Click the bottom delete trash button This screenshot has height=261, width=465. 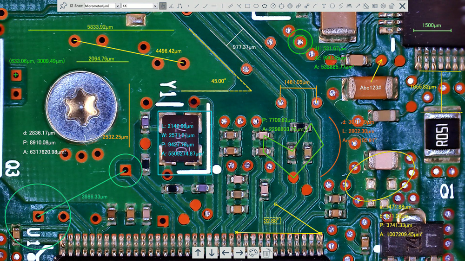(x=266, y=253)
